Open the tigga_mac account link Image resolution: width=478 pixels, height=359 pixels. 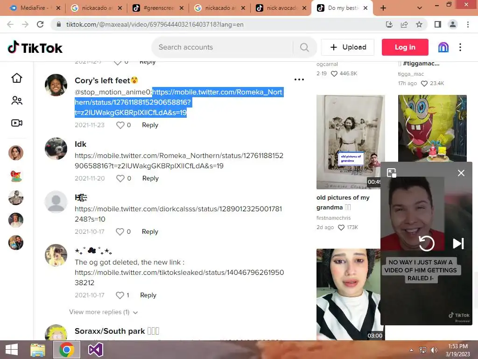tap(411, 74)
